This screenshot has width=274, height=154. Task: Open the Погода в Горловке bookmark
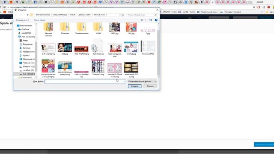point(230,12)
